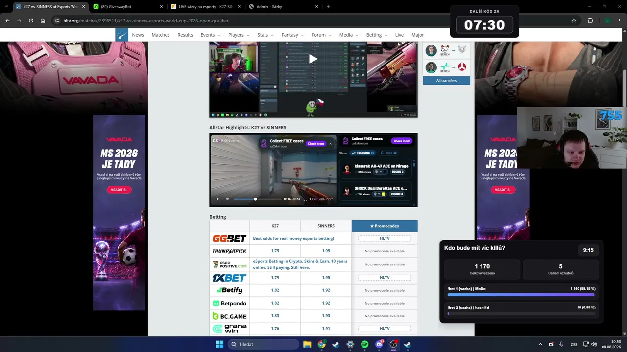Open 1XBET bookmaker logo

coord(229,278)
